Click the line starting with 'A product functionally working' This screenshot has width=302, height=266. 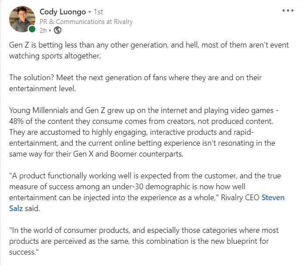[x=145, y=176]
